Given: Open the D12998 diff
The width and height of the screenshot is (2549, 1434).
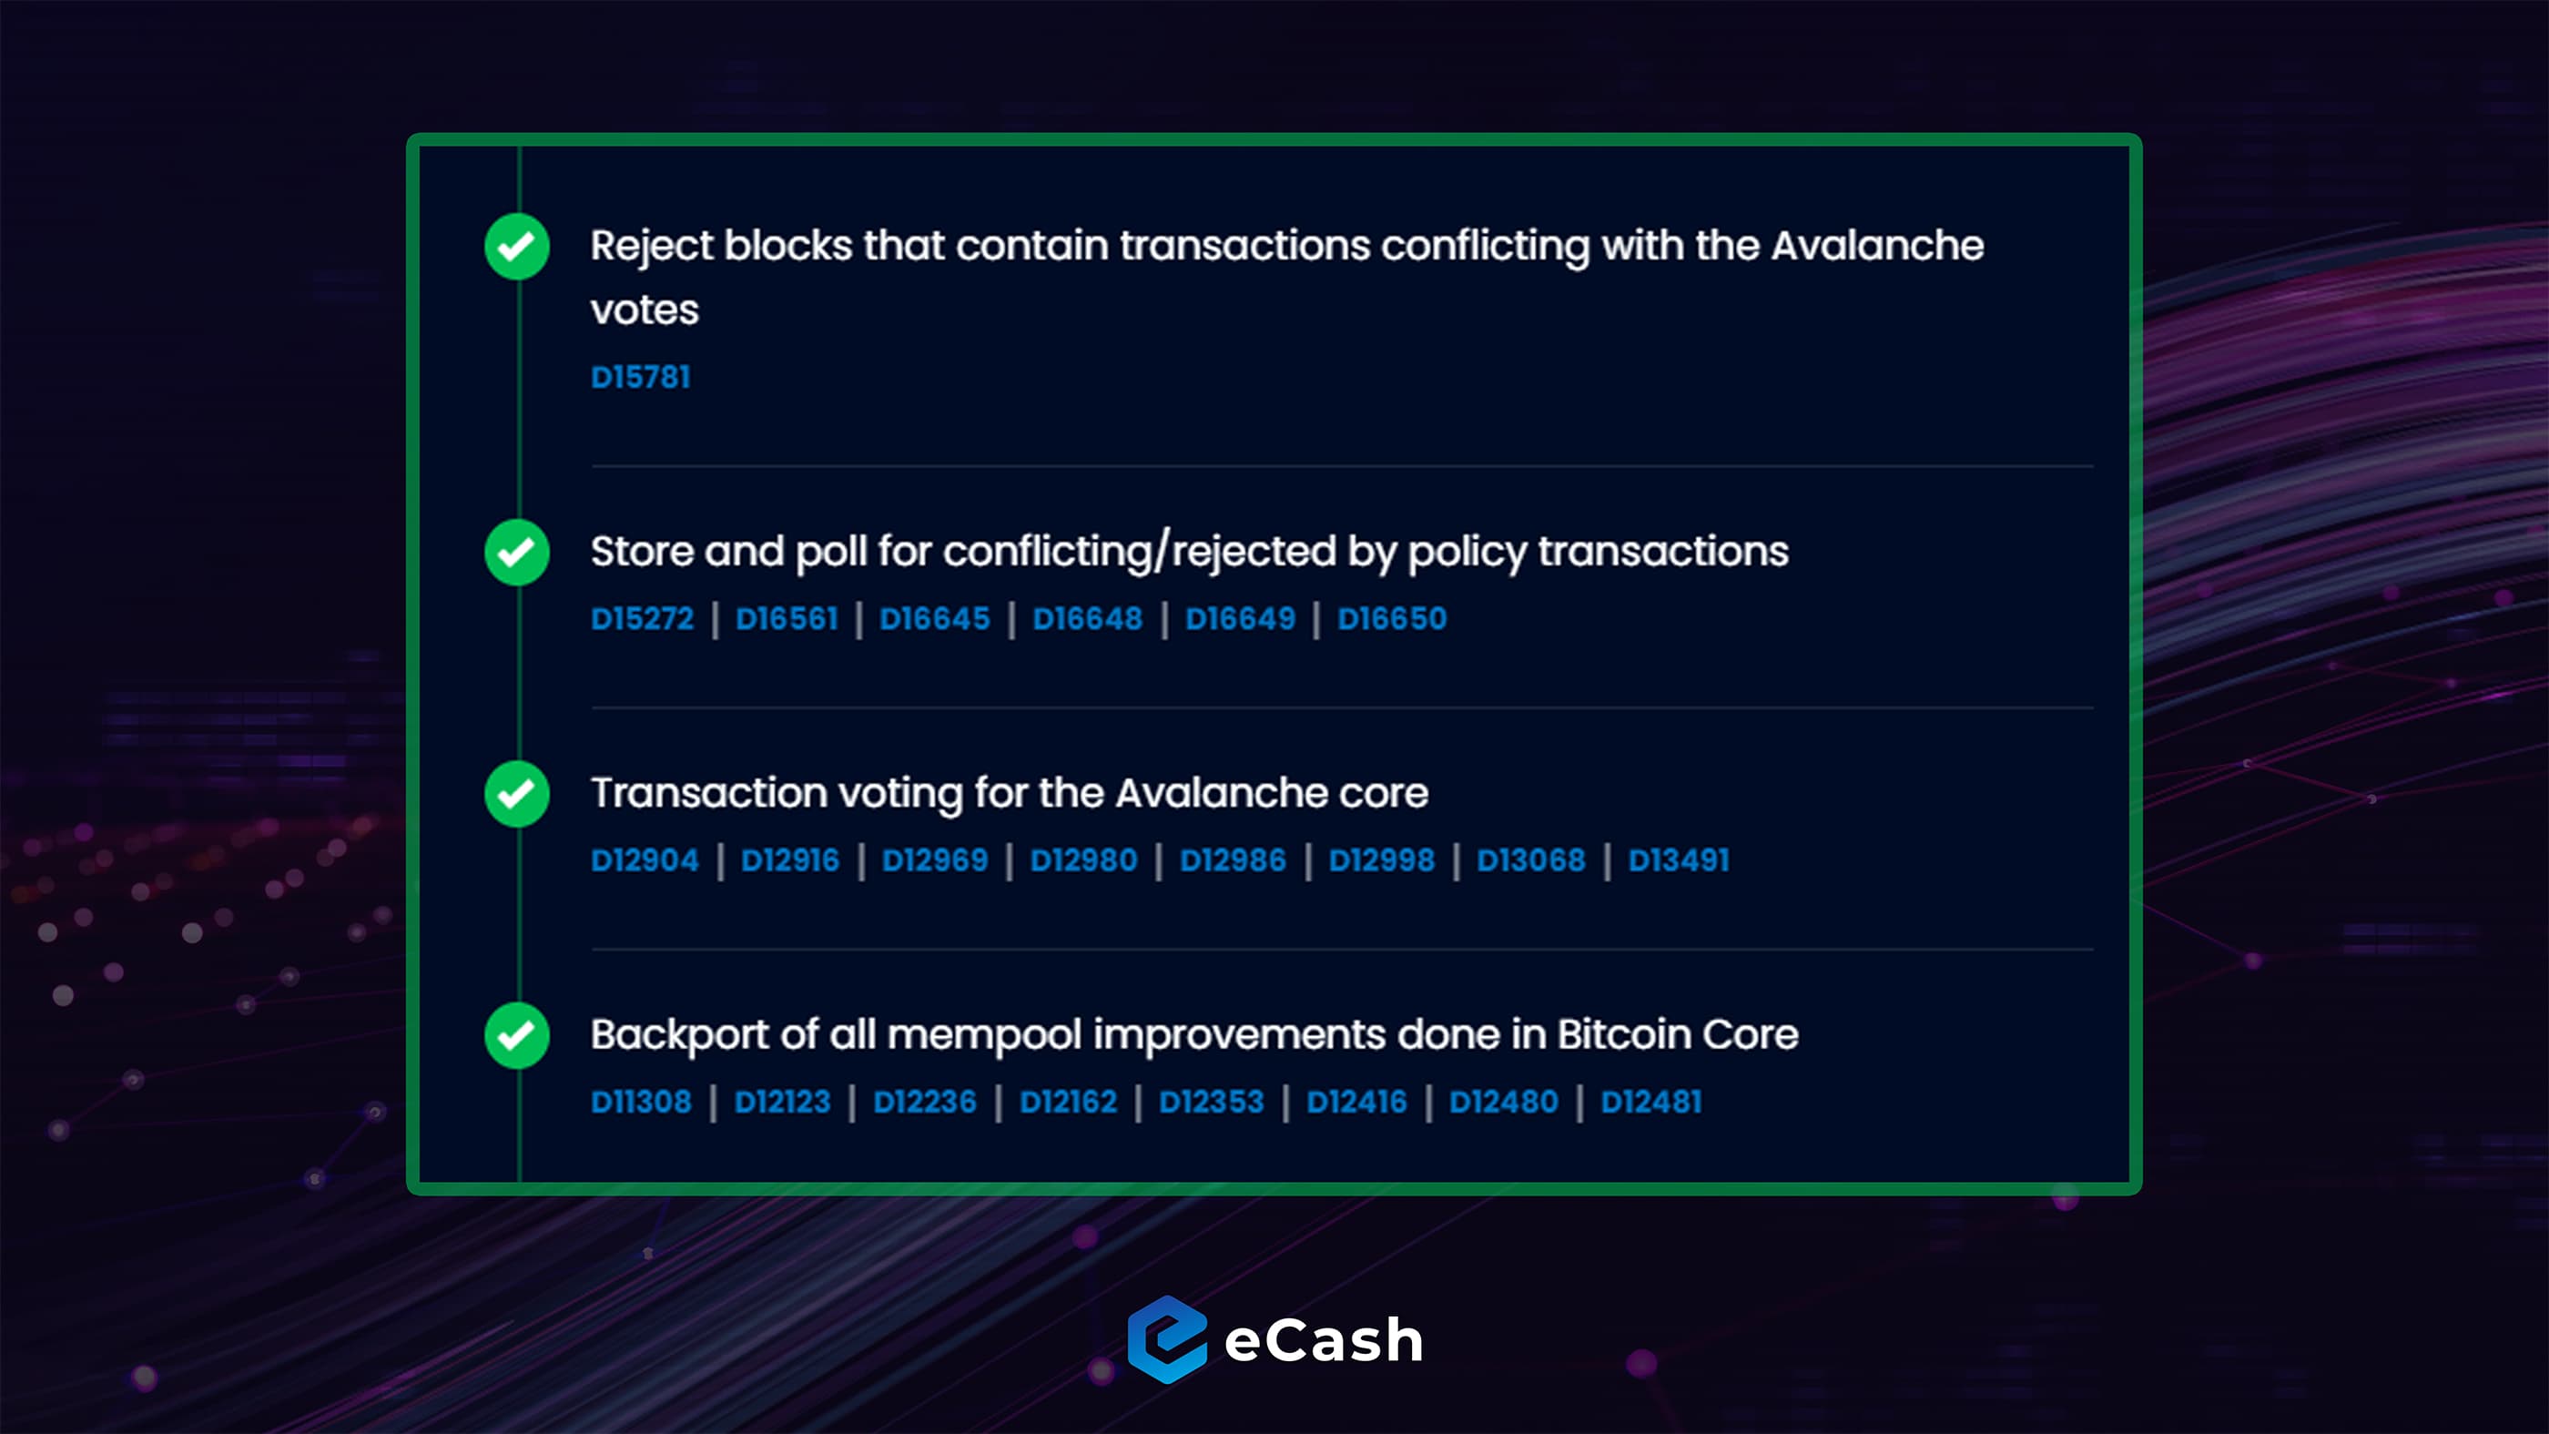Looking at the screenshot, I should click(x=1381, y=860).
